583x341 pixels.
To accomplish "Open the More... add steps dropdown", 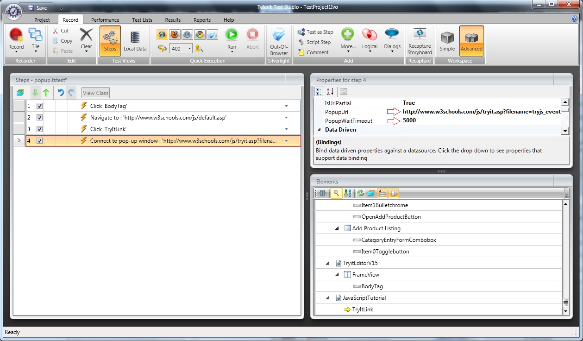I will 348,40.
